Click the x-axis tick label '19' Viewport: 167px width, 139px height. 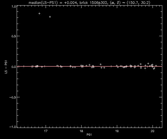pos(117,131)
